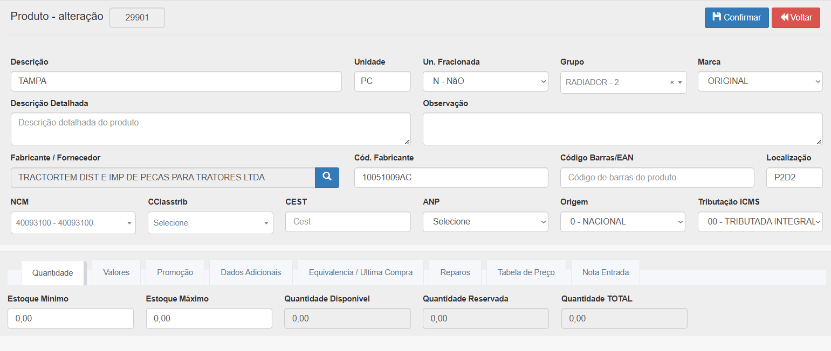The image size is (831, 351).
Task: Clear the RADIADOR - 2 group selection x
Action: click(x=672, y=82)
